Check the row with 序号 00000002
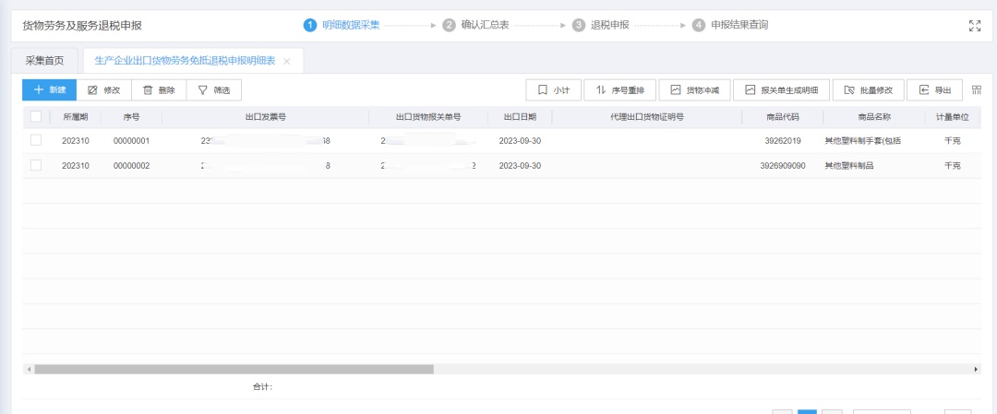Screen dimensions: 997x414 (36, 165)
